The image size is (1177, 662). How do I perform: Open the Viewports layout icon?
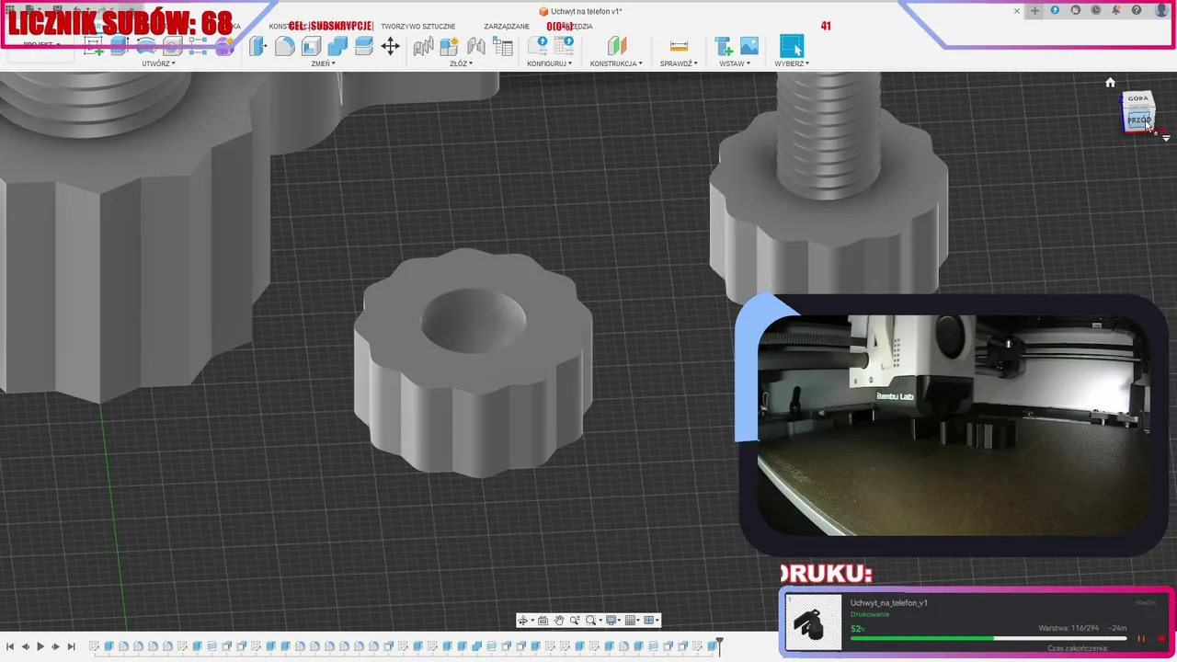649,621
